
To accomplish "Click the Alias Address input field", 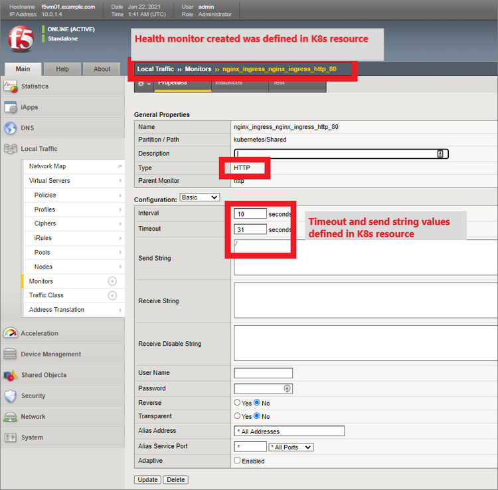I will click(290, 431).
